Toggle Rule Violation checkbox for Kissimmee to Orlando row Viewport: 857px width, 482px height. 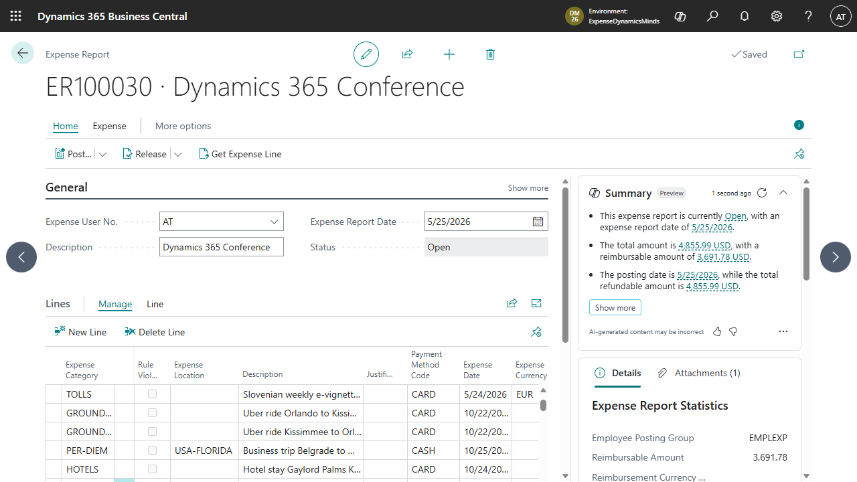tap(152, 432)
